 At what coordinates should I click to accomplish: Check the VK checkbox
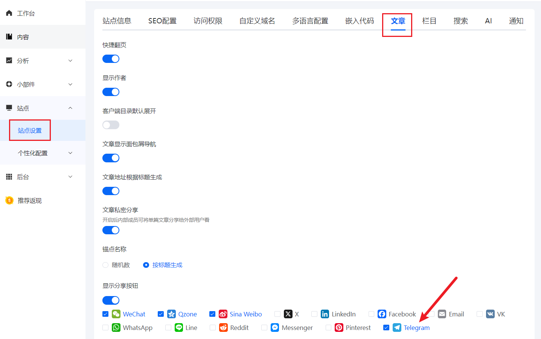coord(480,314)
